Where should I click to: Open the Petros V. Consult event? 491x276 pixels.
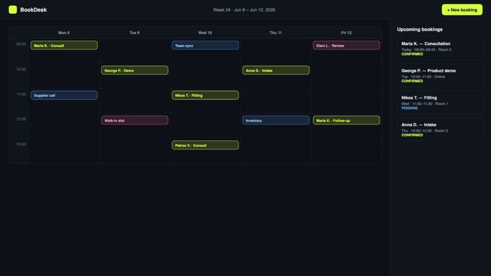tap(205, 145)
